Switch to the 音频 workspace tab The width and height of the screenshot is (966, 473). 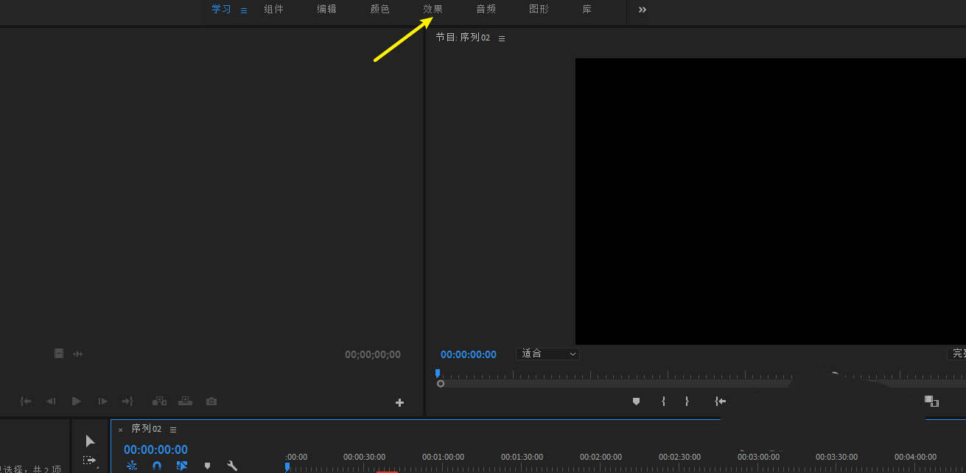click(486, 10)
